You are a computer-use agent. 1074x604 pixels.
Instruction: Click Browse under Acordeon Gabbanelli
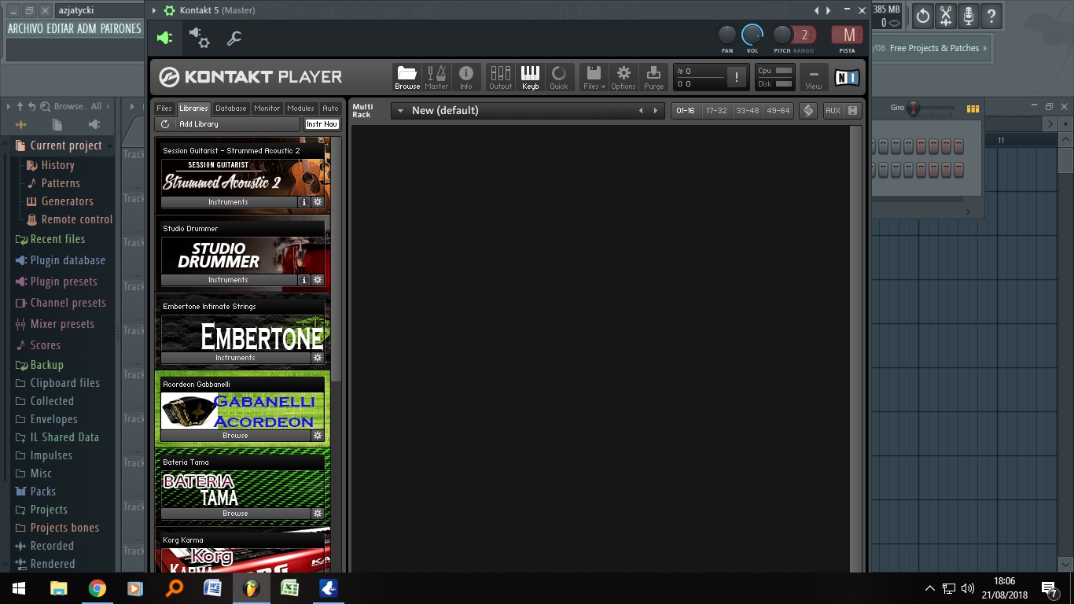235,436
